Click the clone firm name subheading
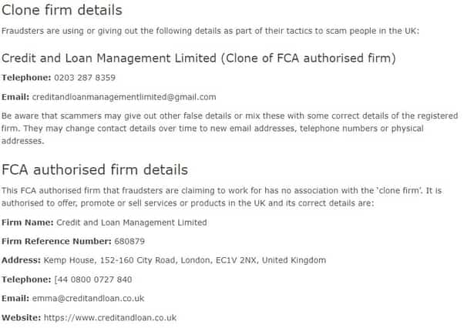The width and height of the screenshot is (464, 328). coord(199,59)
